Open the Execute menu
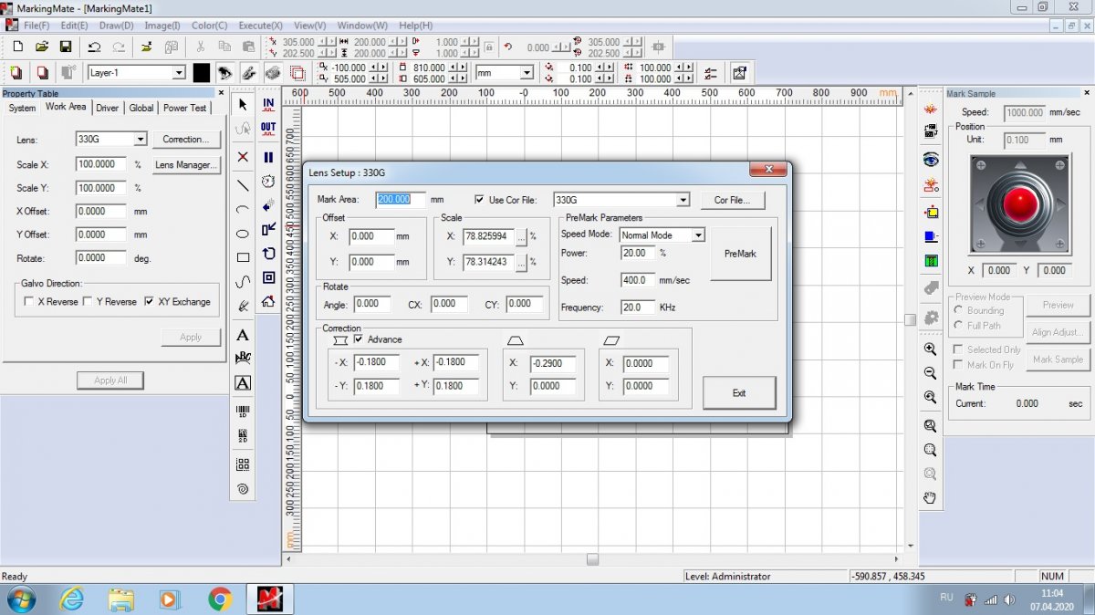This screenshot has width=1095, height=615. click(260, 26)
